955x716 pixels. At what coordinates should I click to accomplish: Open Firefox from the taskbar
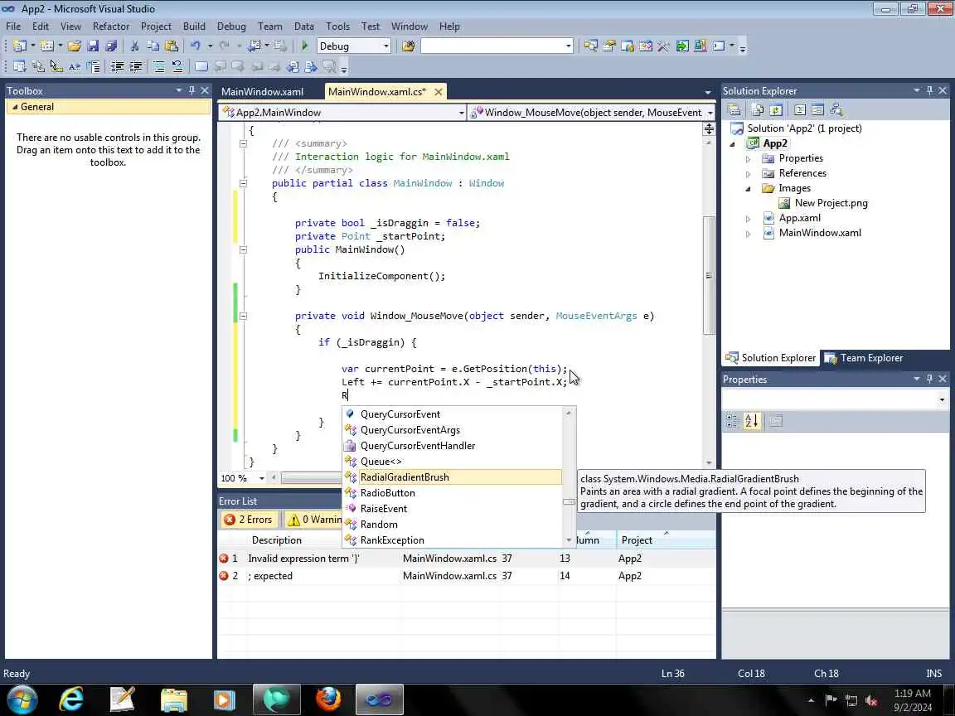coord(328,699)
